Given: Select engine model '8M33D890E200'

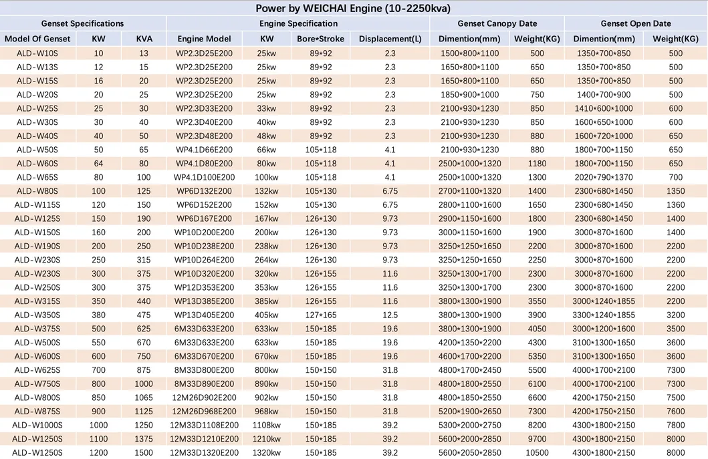Looking at the screenshot, I should coord(204,384).
